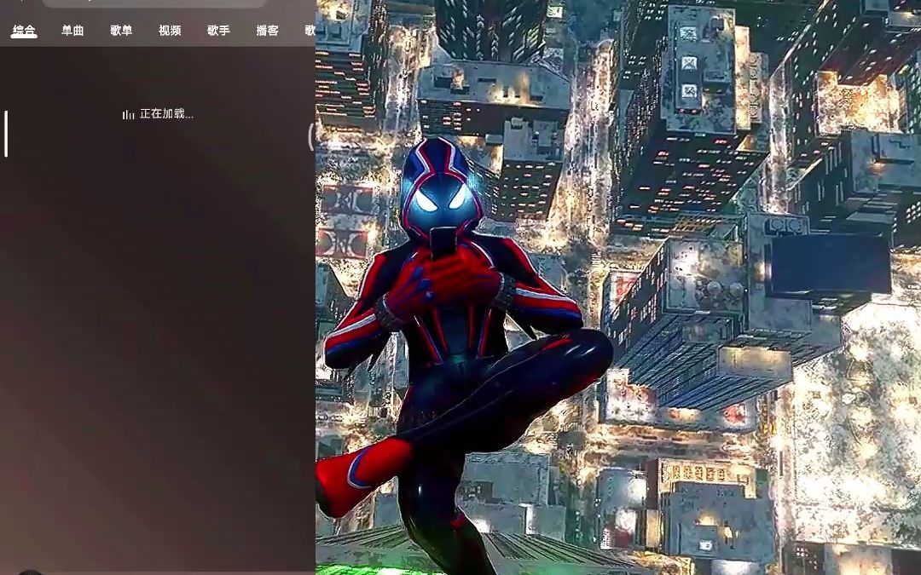Click the dark blue rooftop on the right
Viewport: 921px width, 575px height.
coord(829,264)
